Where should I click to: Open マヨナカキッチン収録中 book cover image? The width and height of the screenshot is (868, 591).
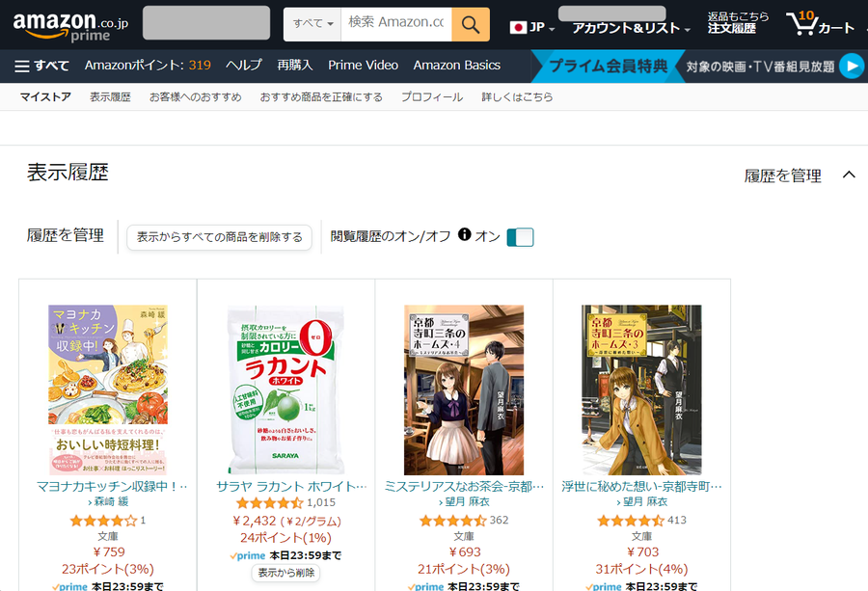click(x=108, y=390)
